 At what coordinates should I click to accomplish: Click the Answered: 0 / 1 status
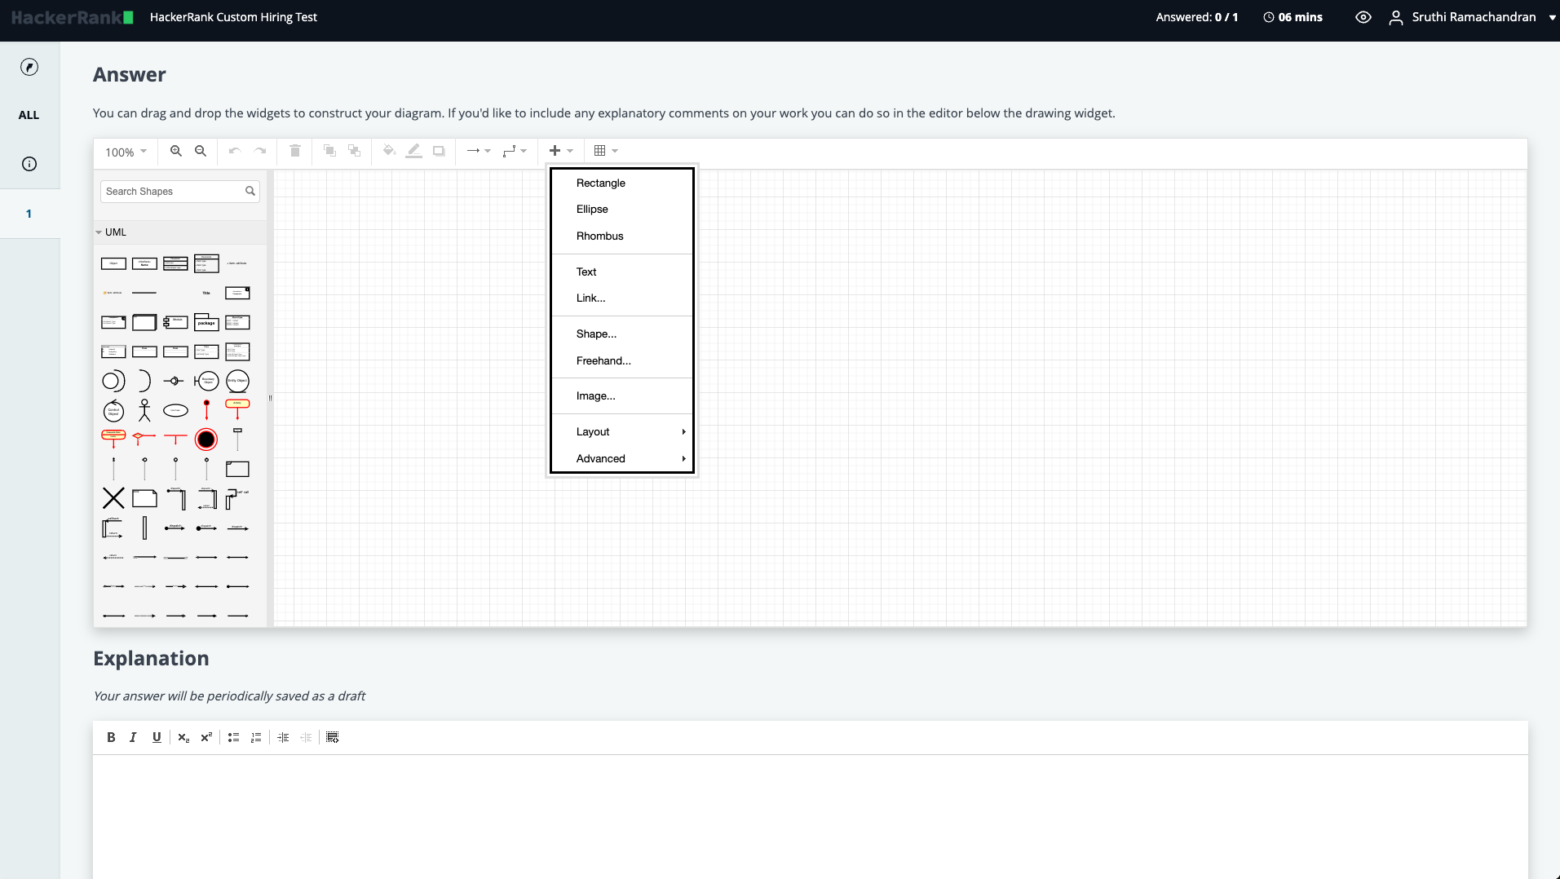coord(1197,17)
